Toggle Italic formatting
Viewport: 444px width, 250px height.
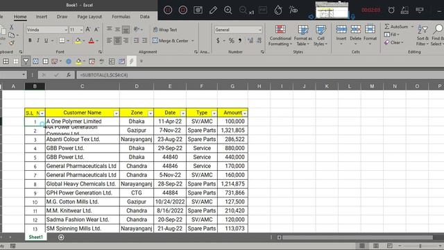point(38,40)
